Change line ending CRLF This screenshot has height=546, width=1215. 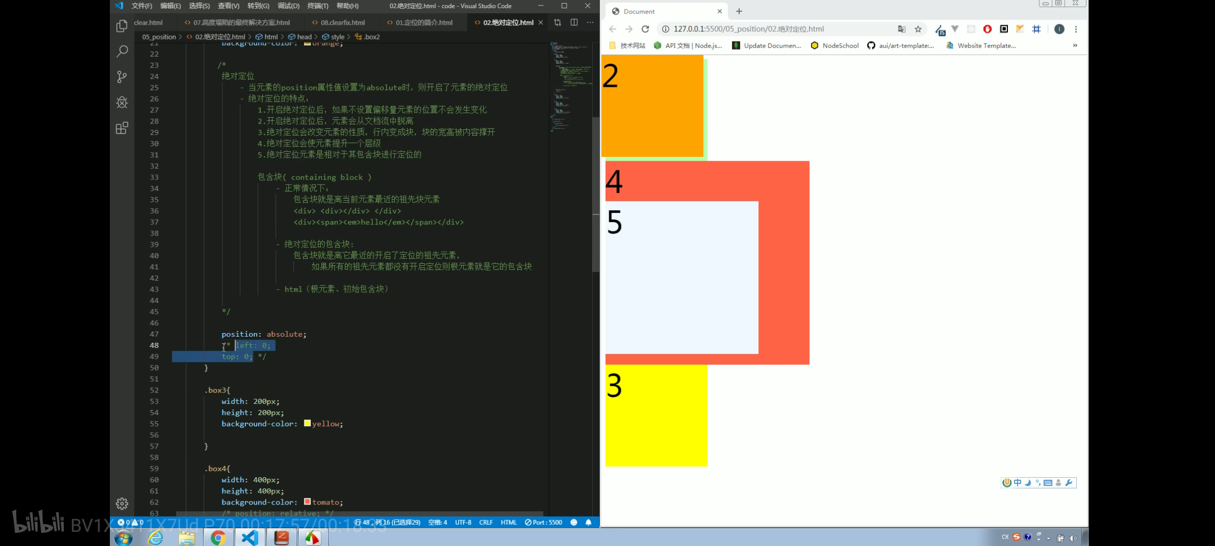pyautogui.click(x=486, y=522)
